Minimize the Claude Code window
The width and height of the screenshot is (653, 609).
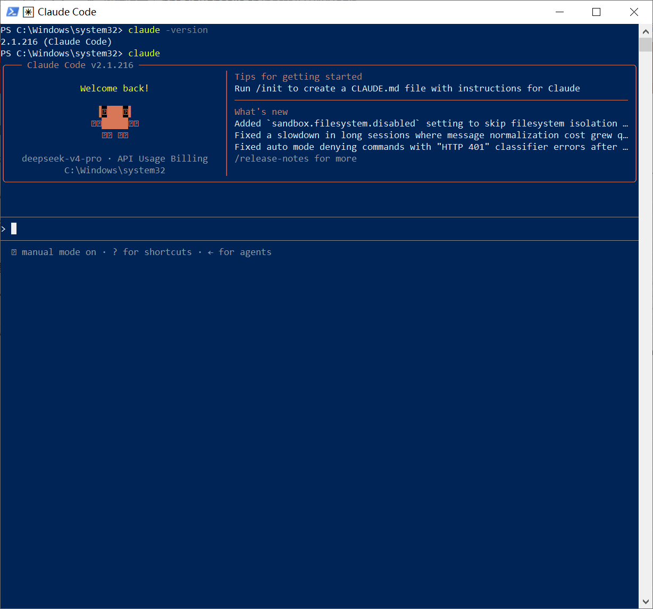point(559,12)
